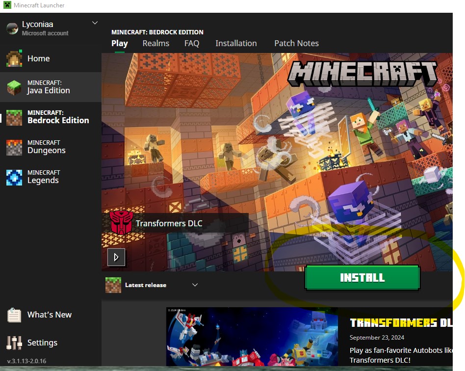
Task: Select Minecraft: Java Edition entry
Action: tap(51, 87)
